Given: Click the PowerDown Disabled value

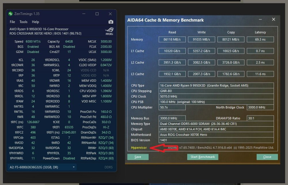Looking at the screenshot, I should tap(69, 158).
